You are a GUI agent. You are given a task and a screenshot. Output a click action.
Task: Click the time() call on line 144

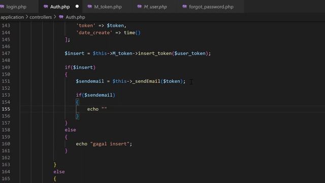click(132, 33)
